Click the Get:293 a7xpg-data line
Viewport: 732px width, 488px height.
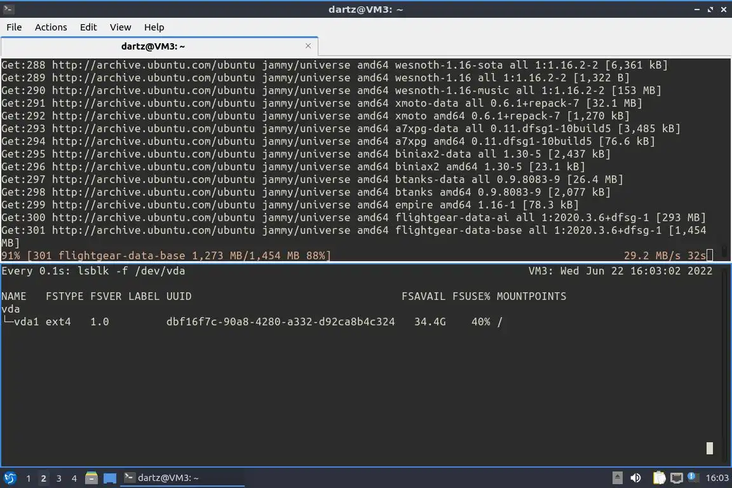pyautogui.click(x=341, y=128)
